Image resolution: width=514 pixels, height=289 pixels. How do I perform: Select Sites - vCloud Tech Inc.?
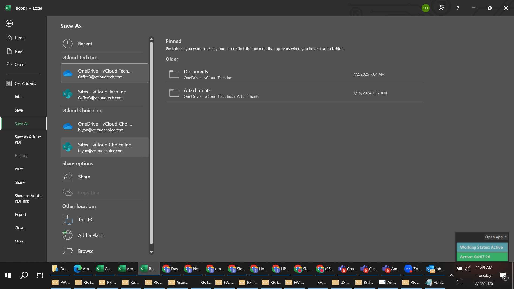pyautogui.click(x=104, y=94)
